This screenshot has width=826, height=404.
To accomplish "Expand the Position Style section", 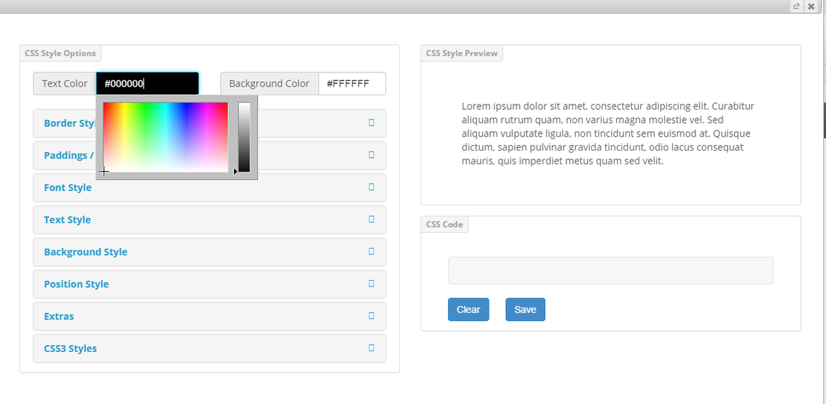I will (x=209, y=284).
